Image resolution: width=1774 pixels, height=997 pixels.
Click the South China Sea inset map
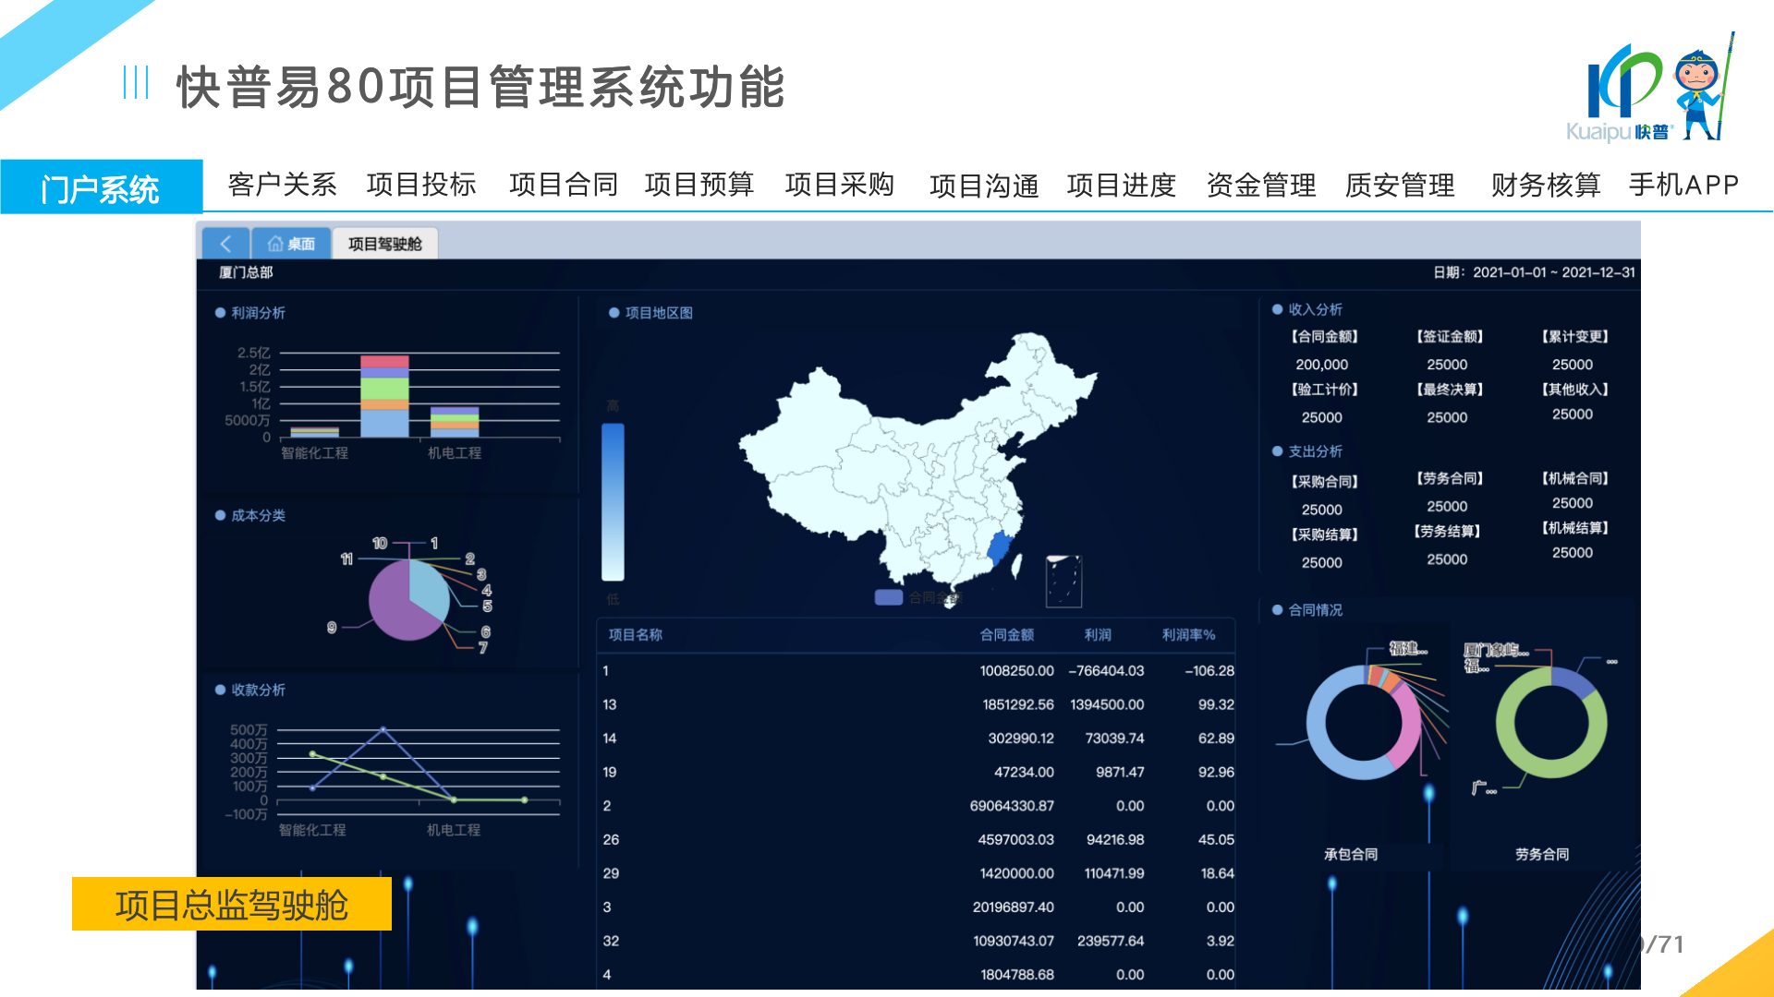1063,582
